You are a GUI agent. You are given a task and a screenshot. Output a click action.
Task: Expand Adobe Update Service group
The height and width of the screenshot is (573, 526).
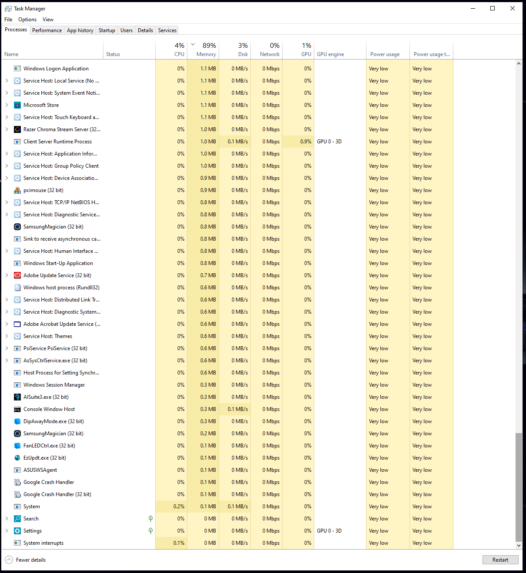click(7, 275)
